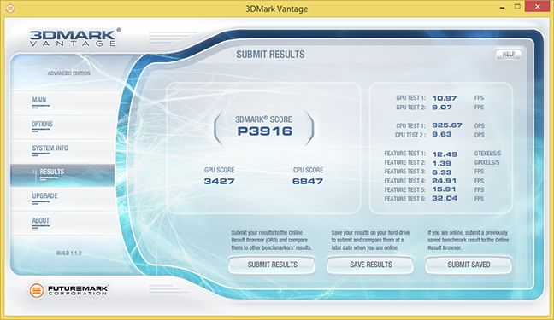Viewport: 554px width, 320px height.
Task: Click the 3DMark Vantage logo
Action: pyautogui.click(x=74, y=38)
